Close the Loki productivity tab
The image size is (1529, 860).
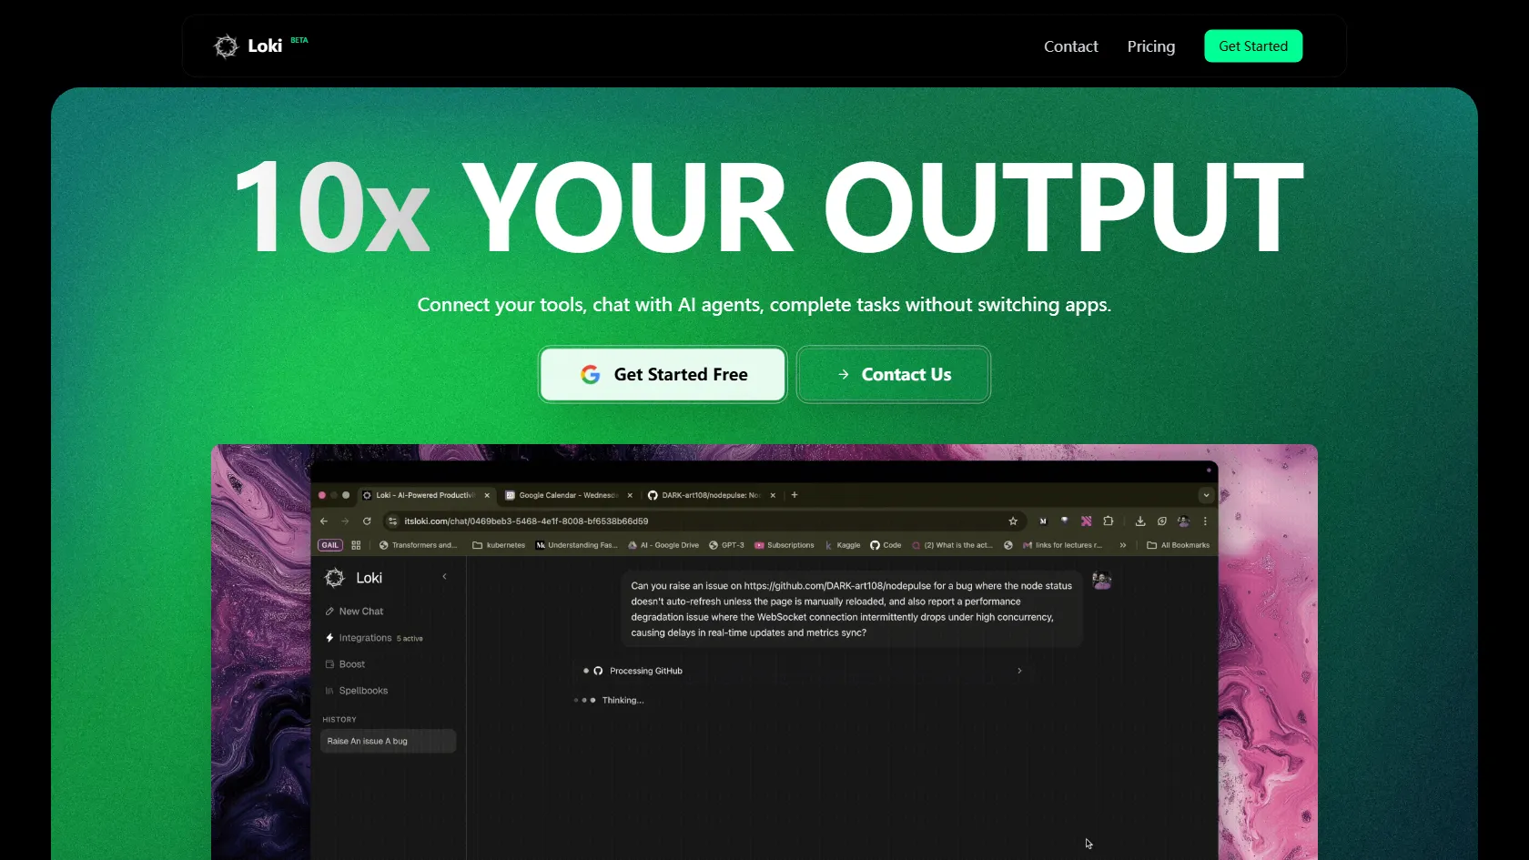487,495
